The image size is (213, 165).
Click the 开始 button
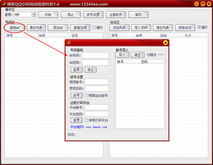coord(48,15)
